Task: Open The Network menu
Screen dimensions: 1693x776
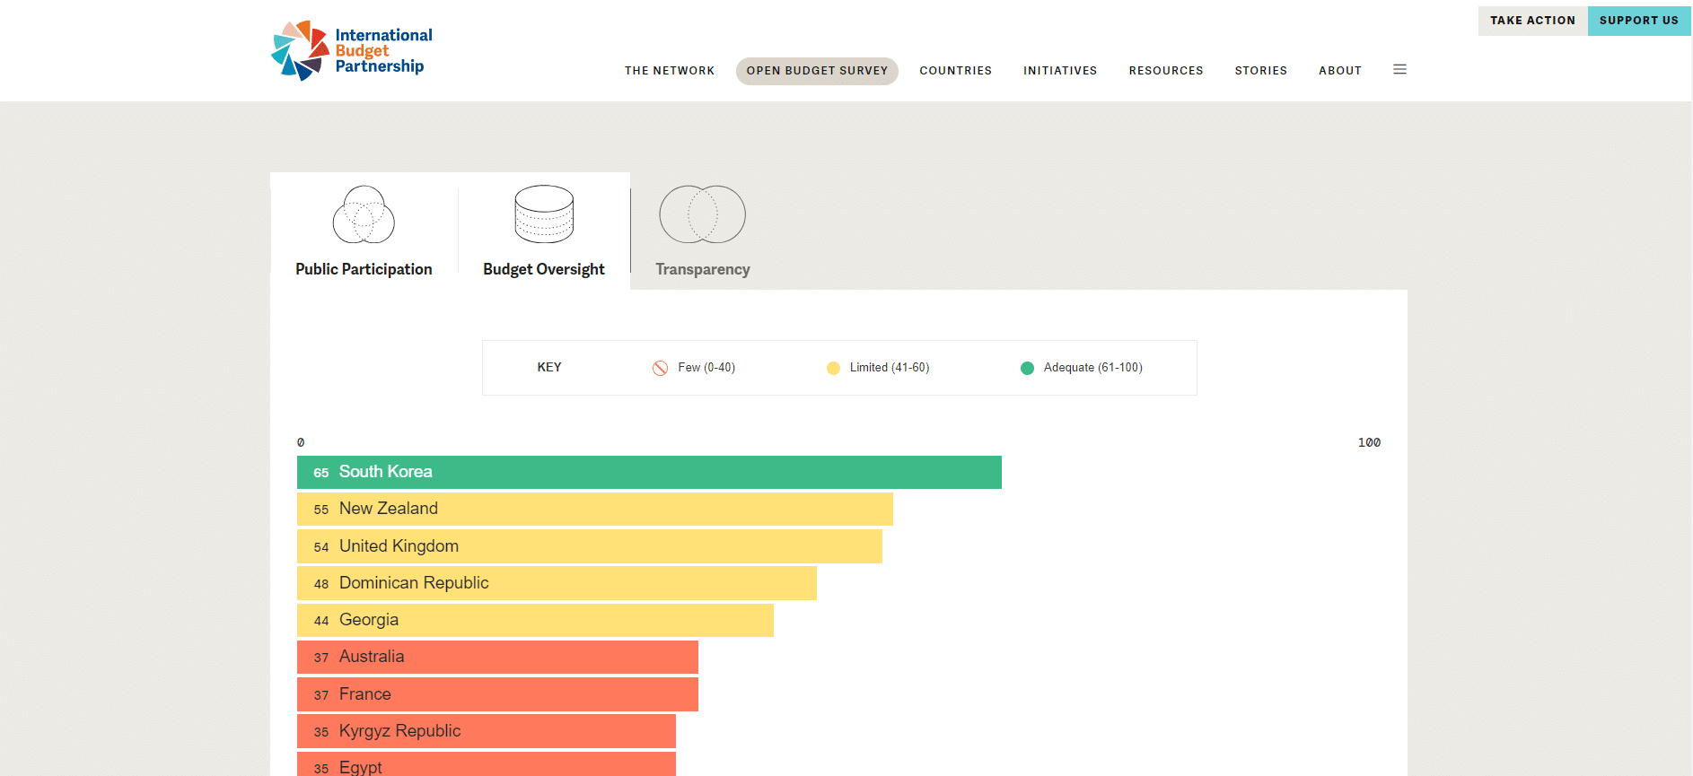Action: click(670, 71)
